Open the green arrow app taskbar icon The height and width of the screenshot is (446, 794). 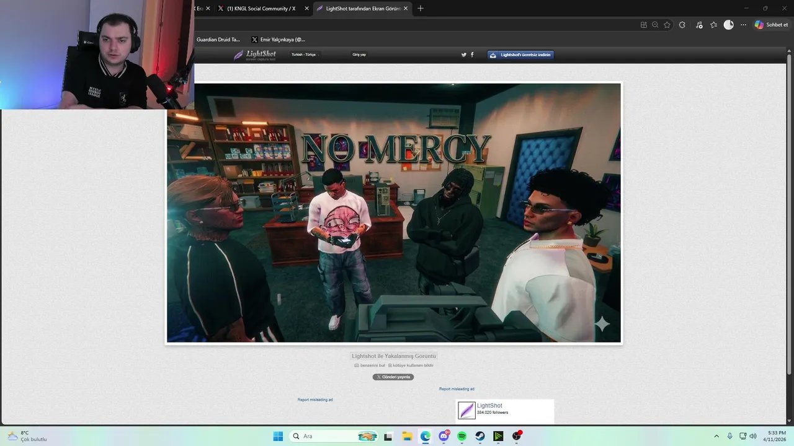point(498,436)
